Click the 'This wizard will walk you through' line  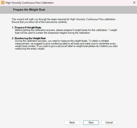click(x=64, y=19)
